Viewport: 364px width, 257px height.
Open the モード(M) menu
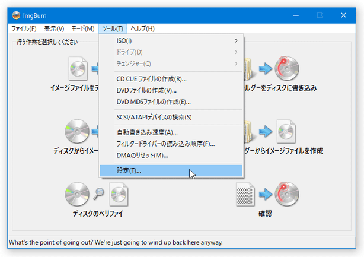[83, 28]
